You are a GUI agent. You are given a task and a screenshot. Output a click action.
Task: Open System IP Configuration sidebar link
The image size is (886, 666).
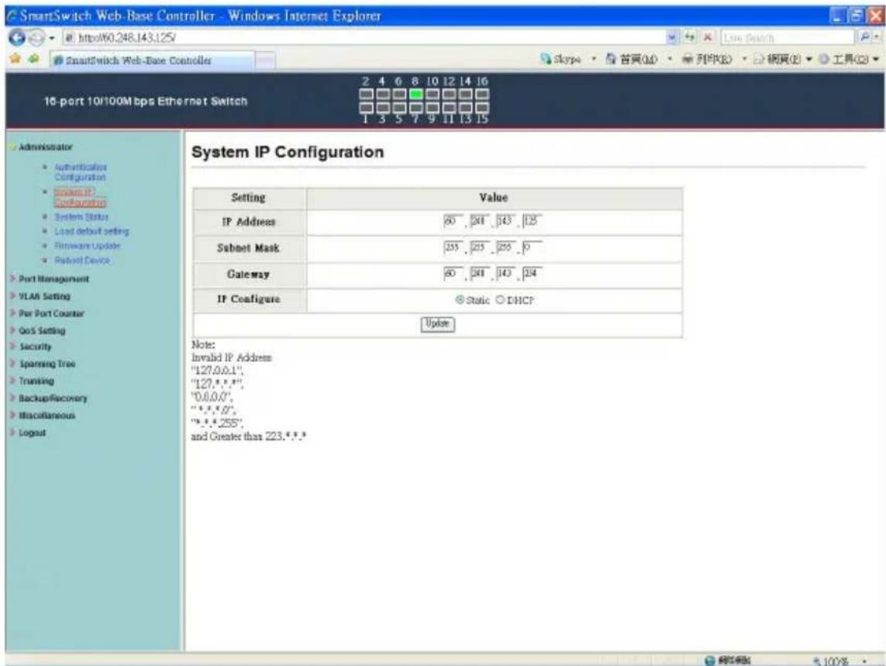tap(80, 197)
